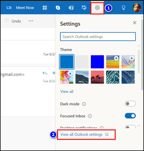144x151 pixels.
Task: Focus the Search Outlook settings field
Action: coord(98,36)
